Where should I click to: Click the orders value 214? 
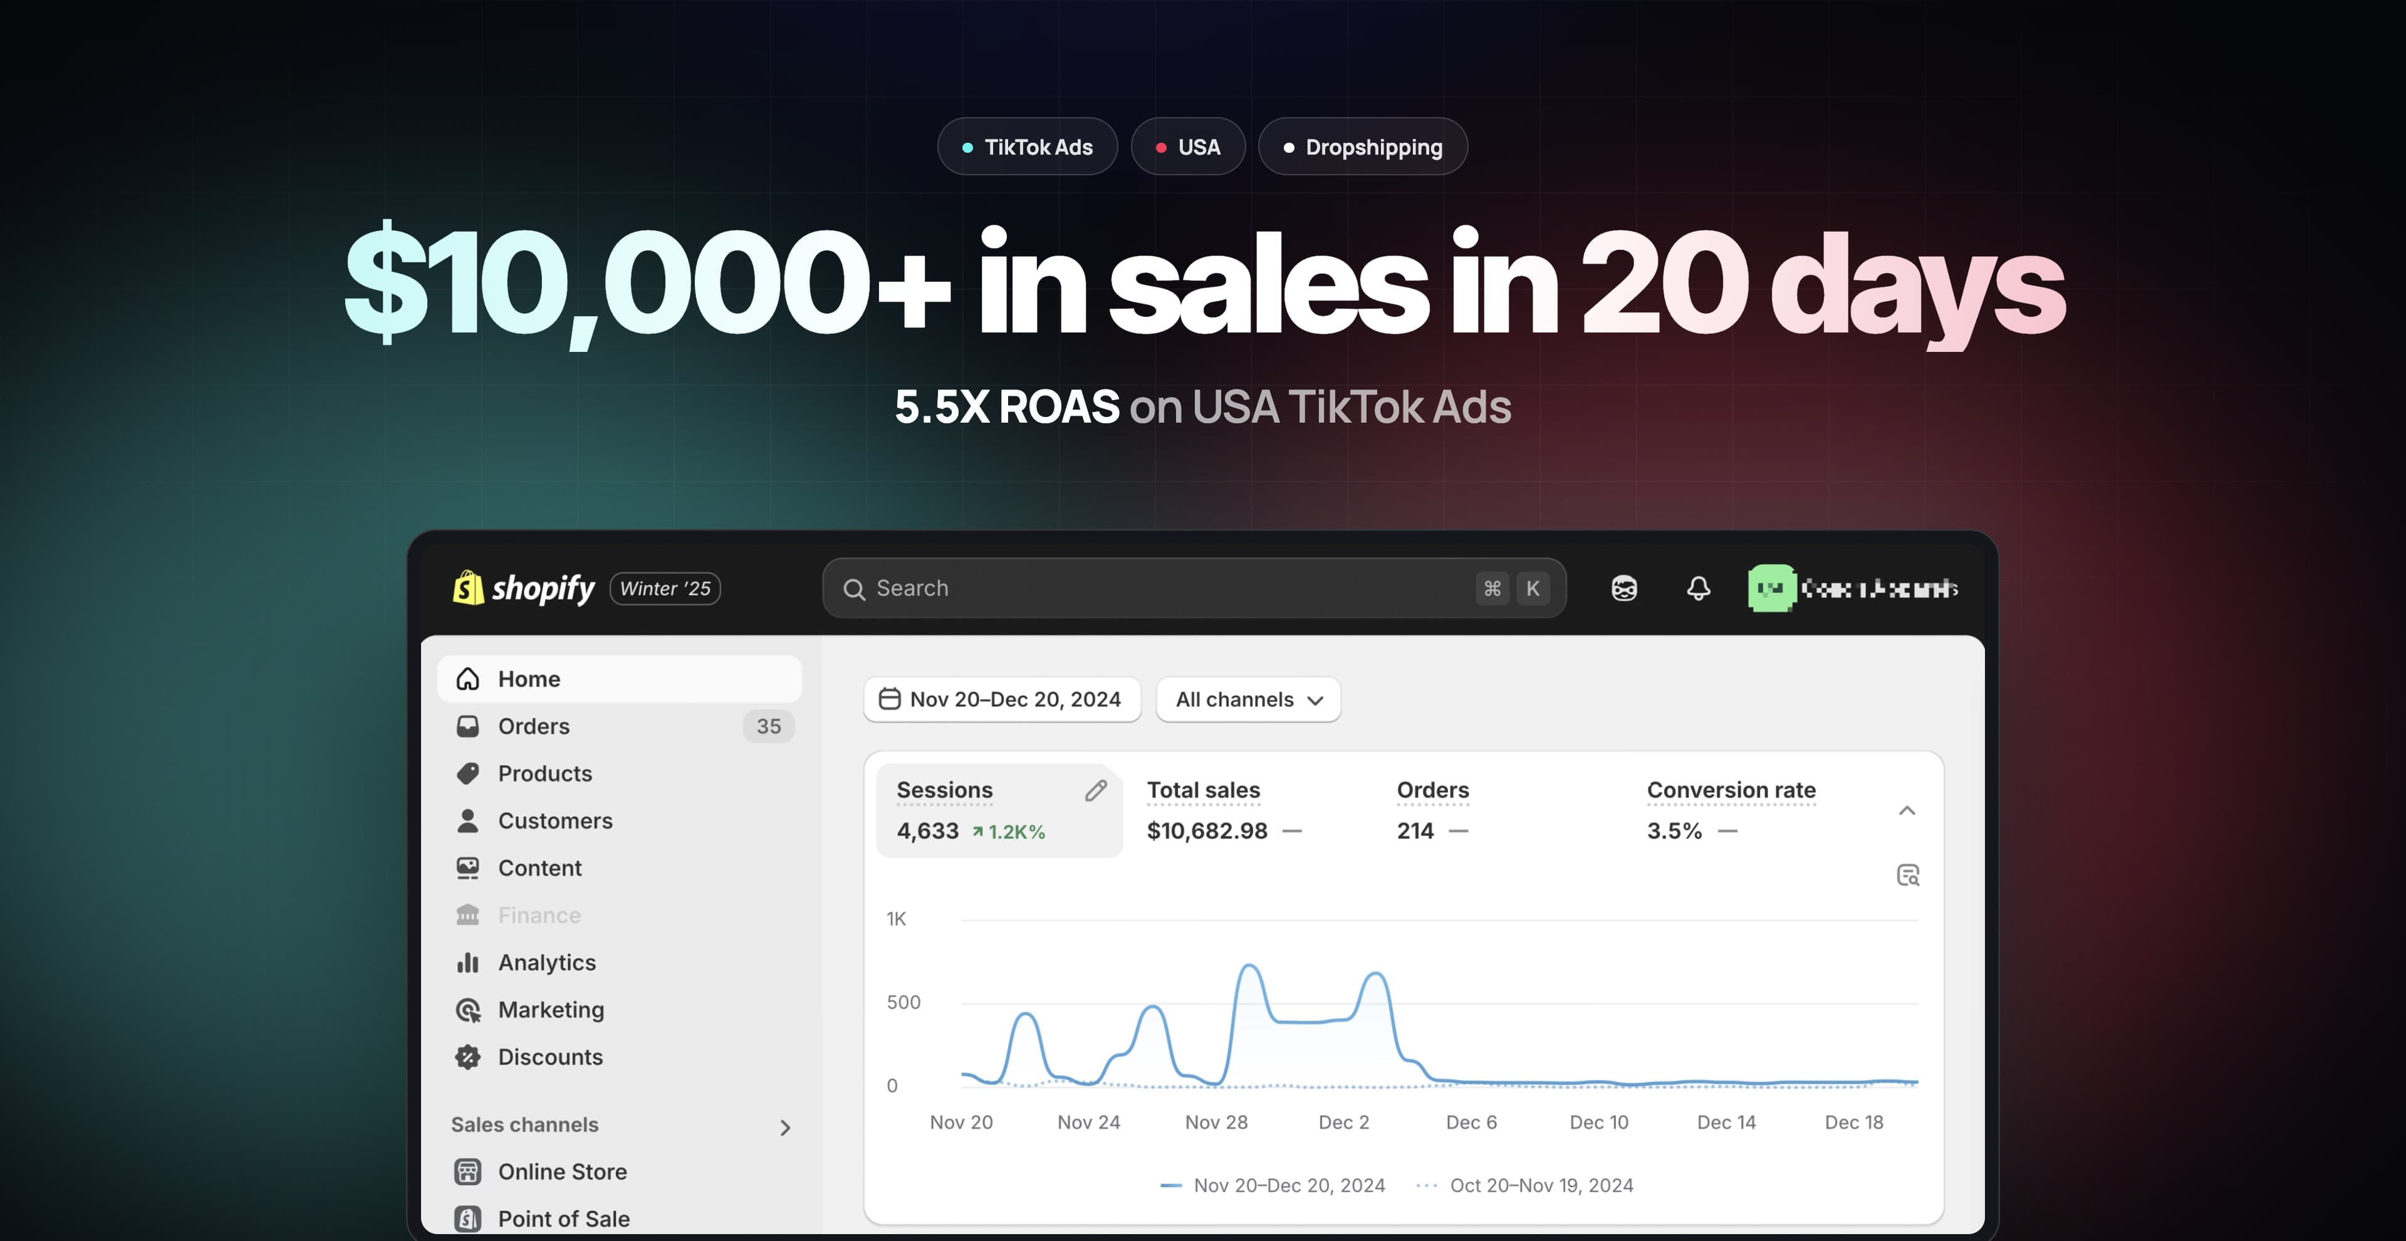(1415, 832)
